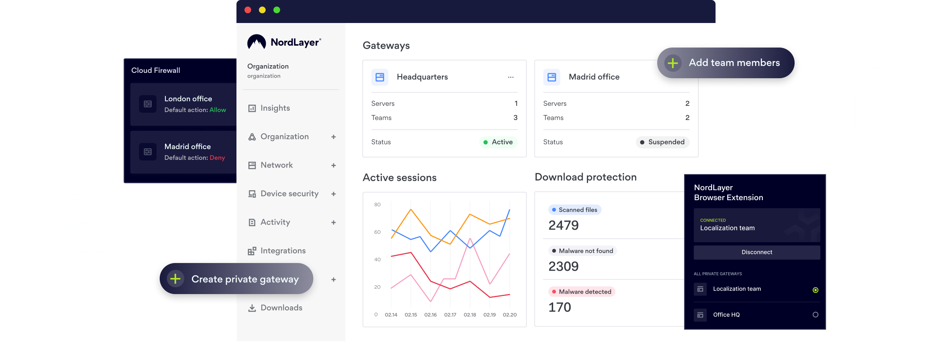
Task: Expand the Network sidebar section
Action: point(333,166)
